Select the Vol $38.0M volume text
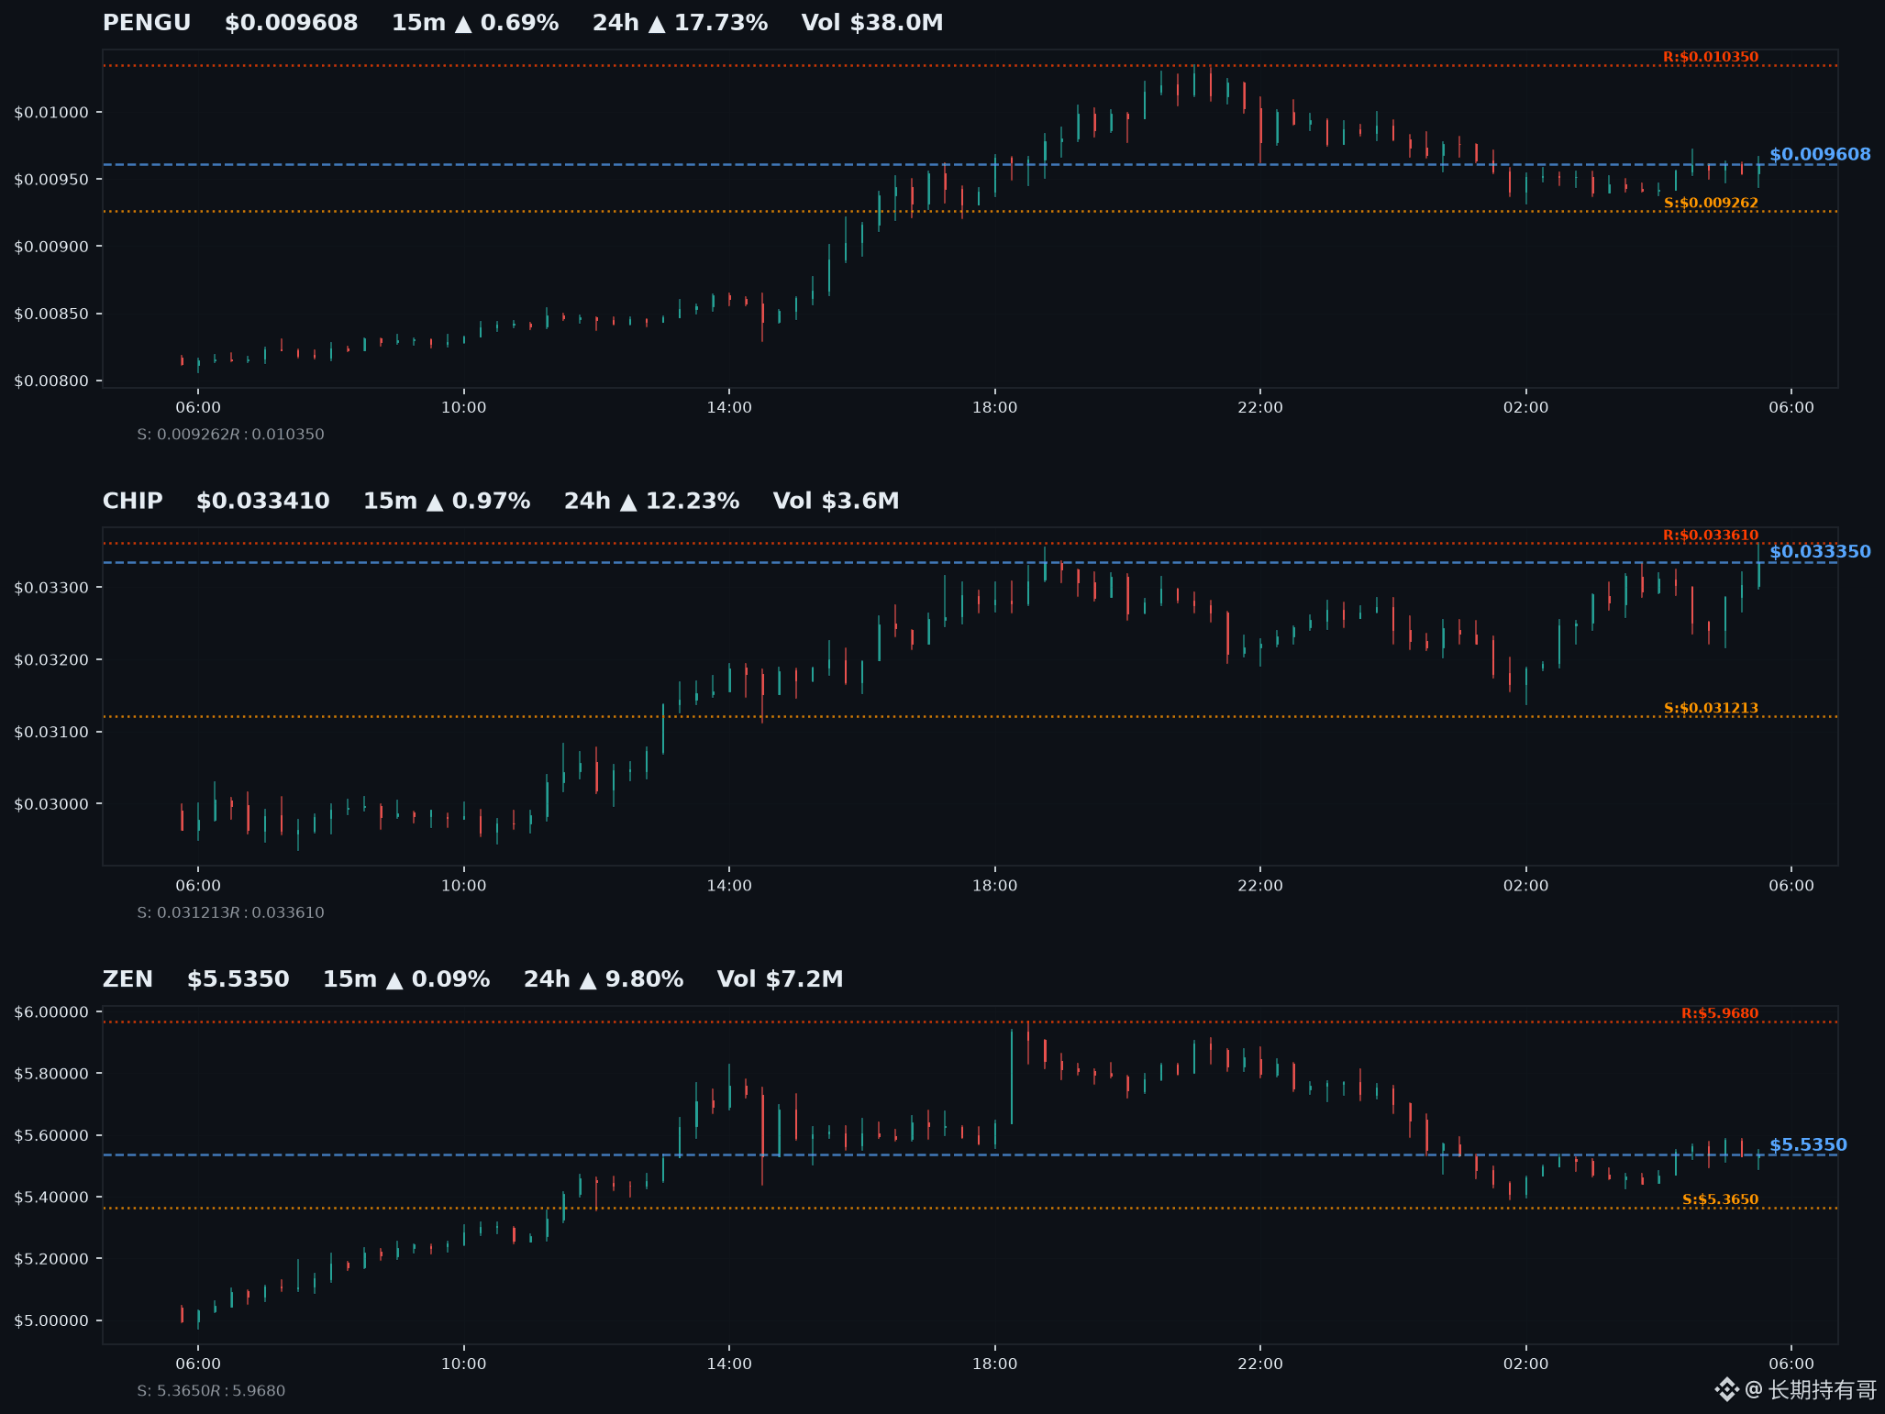Screen dimensions: 1885x1414 pyautogui.click(x=872, y=23)
